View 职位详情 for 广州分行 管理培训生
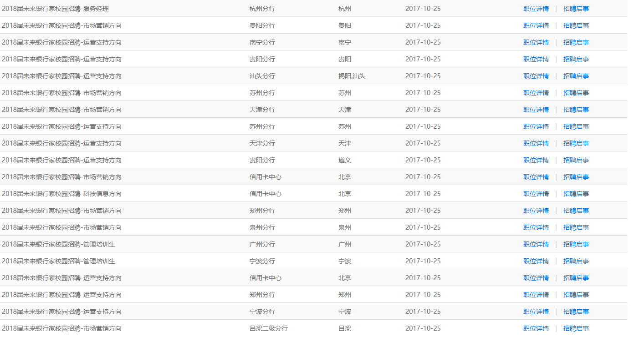634x342 pixels. pos(536,244)
